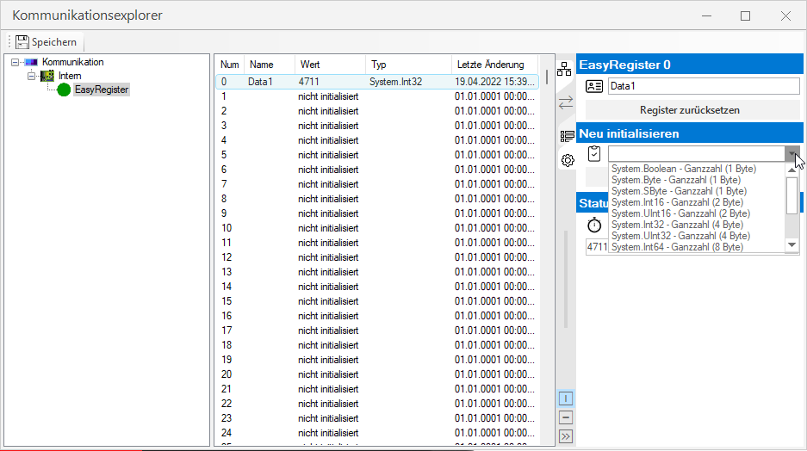
Task: Click the double-chevron expand panel icon
Action: click(x=566, y=436)
